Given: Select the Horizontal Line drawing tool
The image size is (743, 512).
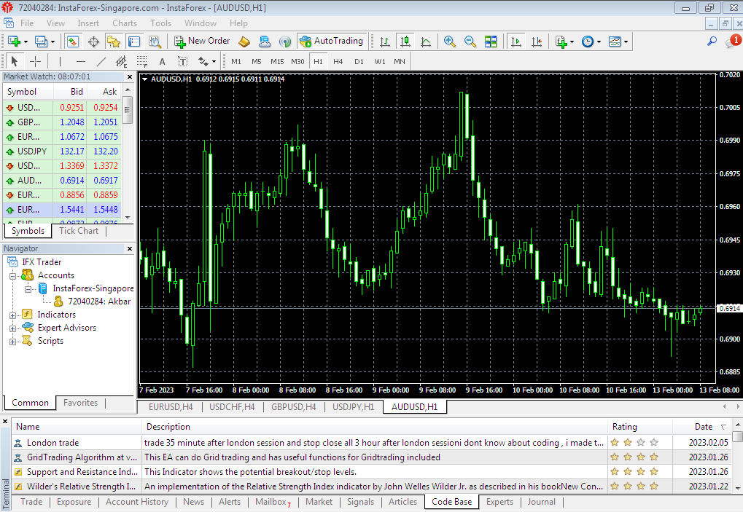Looking at the screenshot, I should [x=80, y=61].
